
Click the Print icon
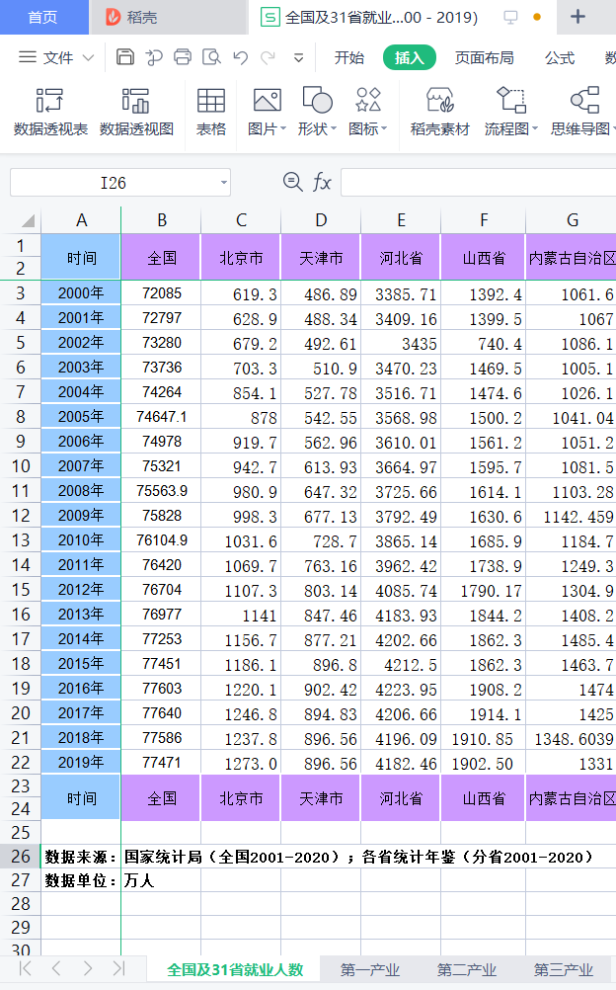tap(183, 57)
